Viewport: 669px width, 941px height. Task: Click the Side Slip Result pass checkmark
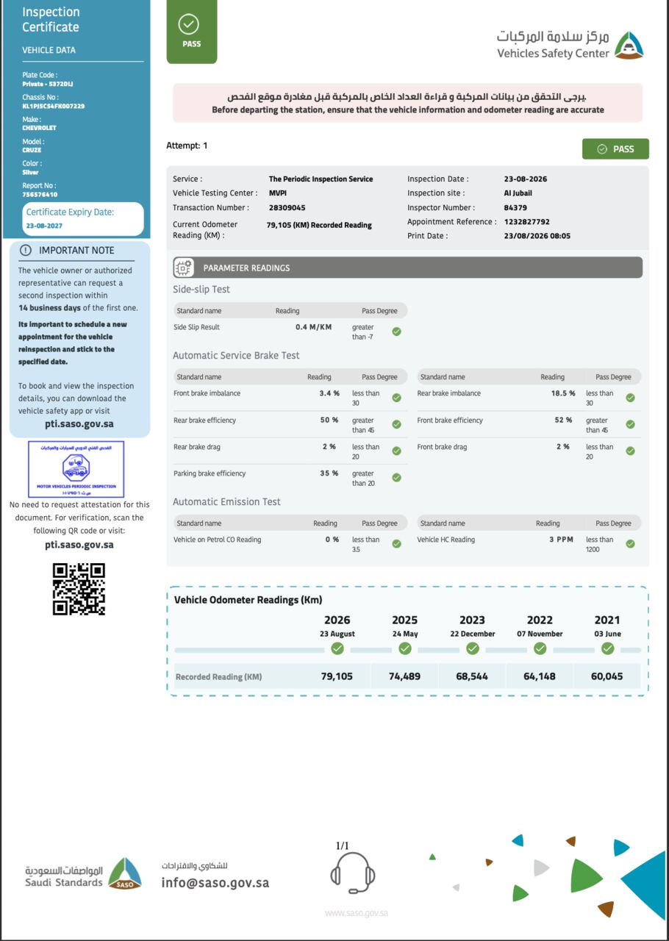(x=396, y=332)
